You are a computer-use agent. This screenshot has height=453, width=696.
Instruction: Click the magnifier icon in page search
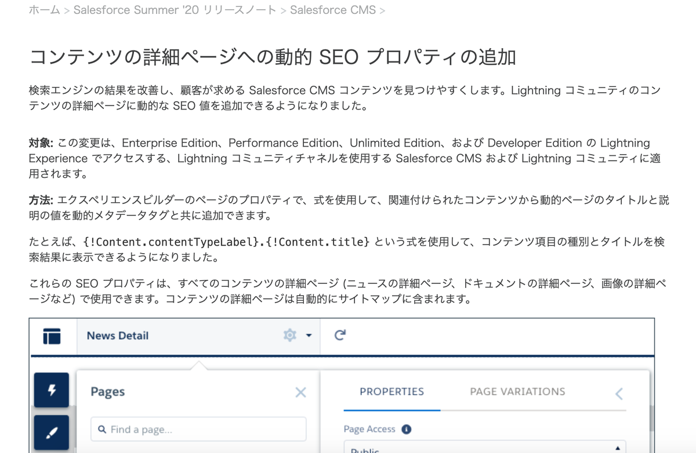[102, 429]
